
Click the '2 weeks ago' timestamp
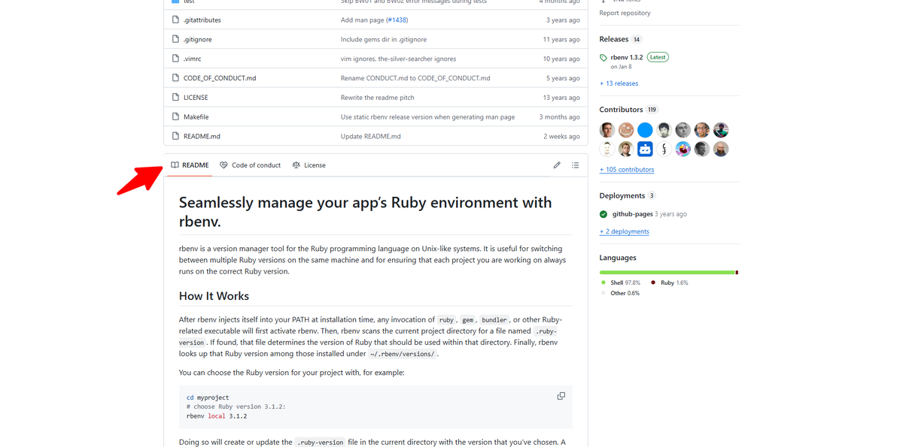562,137
